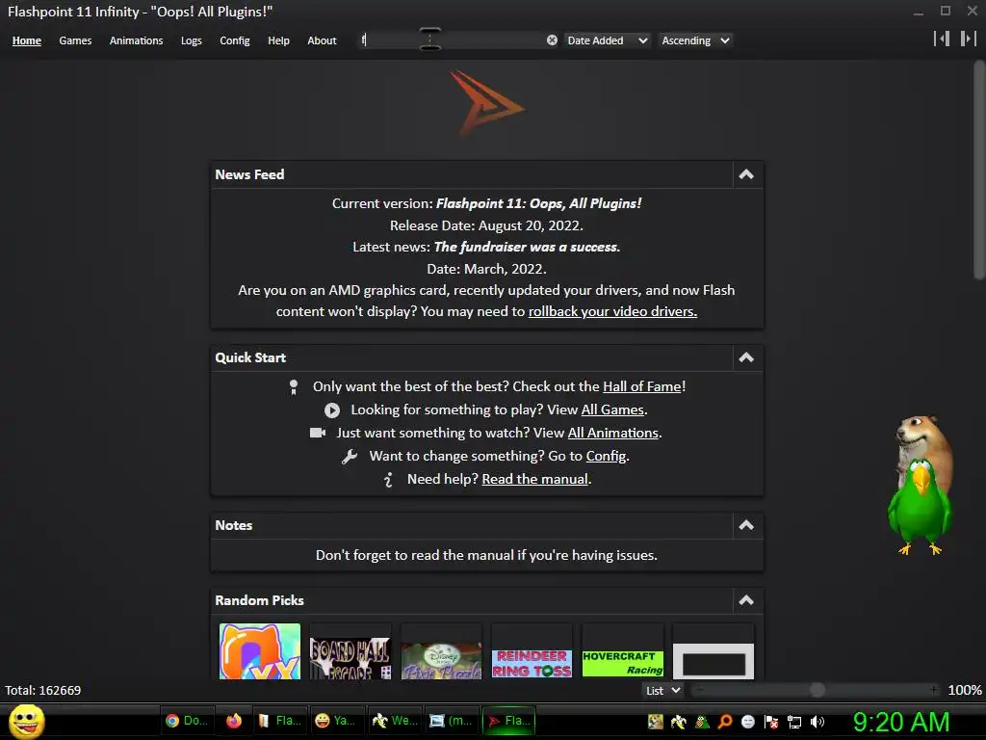This screenshot has height=740, width=986.
Task: Open the Reindeer Ring Toss thumbnail
Action: pos(532,651)
